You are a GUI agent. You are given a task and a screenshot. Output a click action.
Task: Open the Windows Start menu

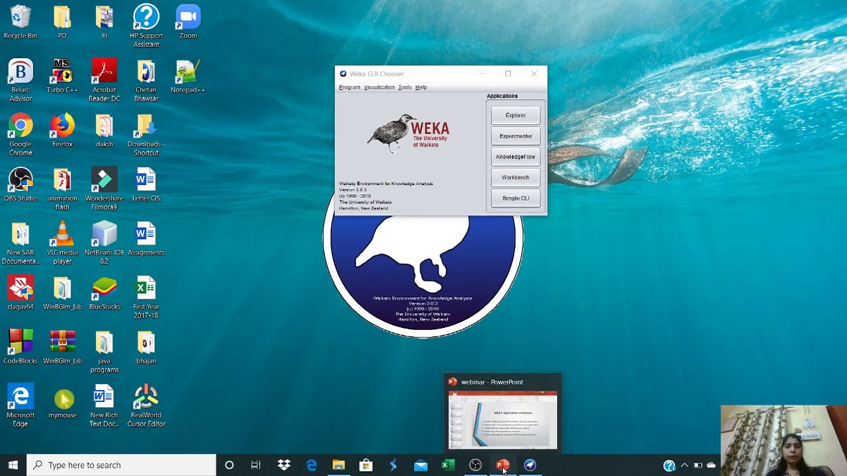13,465
